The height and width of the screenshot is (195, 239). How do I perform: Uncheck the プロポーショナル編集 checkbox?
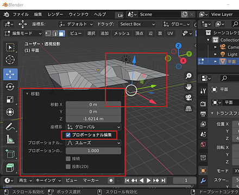tap(68, 135)
